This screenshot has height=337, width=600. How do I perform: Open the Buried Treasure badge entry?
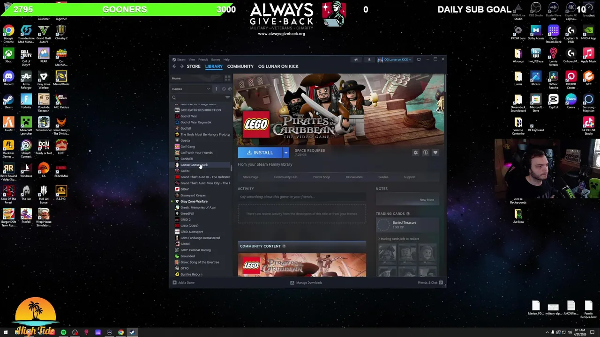[x=407, y=225]
